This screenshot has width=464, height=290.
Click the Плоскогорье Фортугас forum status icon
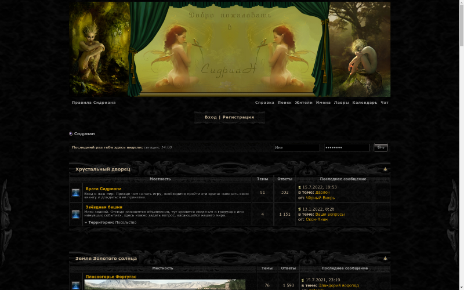point(75,285)
